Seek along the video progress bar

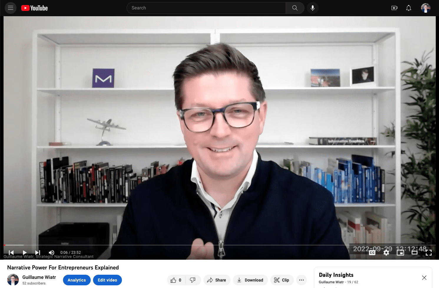(x=220, y=245)
